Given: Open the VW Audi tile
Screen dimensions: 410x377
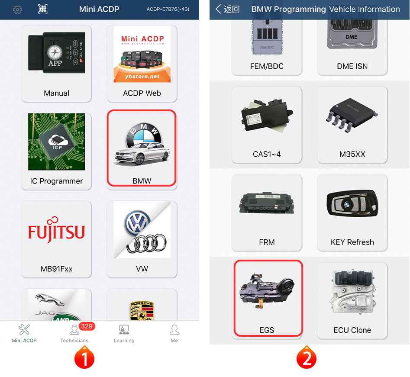Looking at the screenshot, I should (x=142, y=239).
